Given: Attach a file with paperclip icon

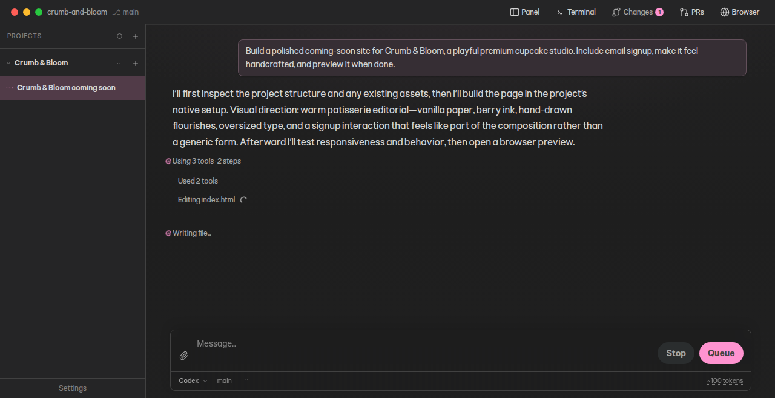Looking at the screenshot, I should (x=184, y=356).
